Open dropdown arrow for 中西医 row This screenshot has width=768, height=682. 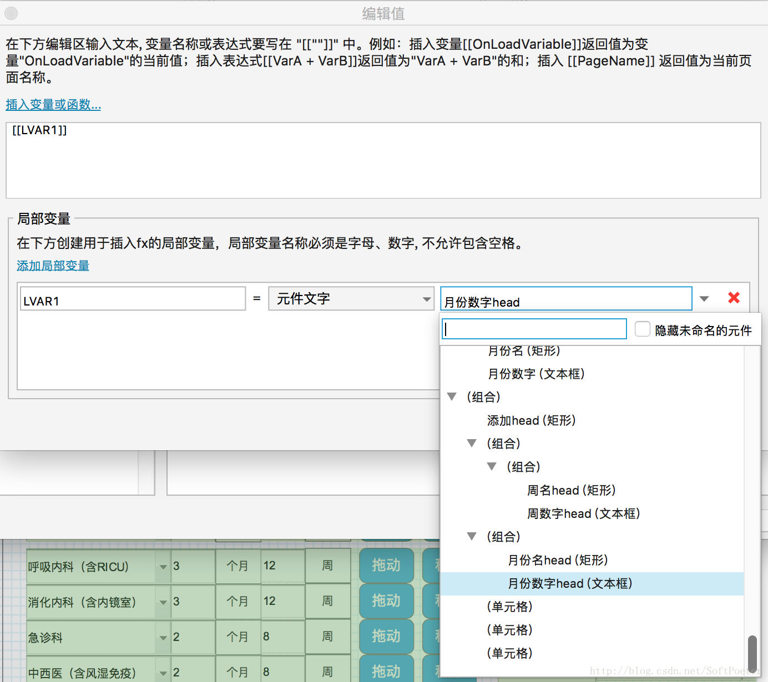[163, 673]
